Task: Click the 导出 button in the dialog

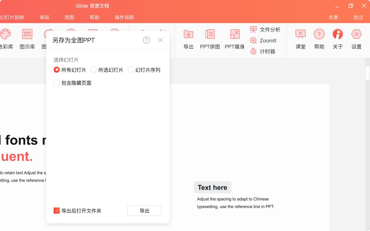Action: coord(144,210)
